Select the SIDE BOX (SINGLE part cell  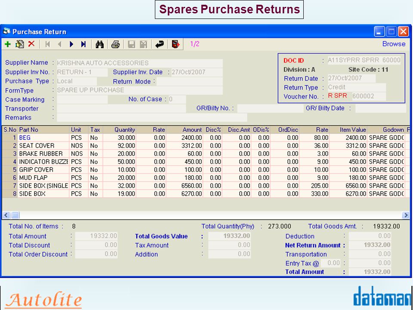[43, 186]
